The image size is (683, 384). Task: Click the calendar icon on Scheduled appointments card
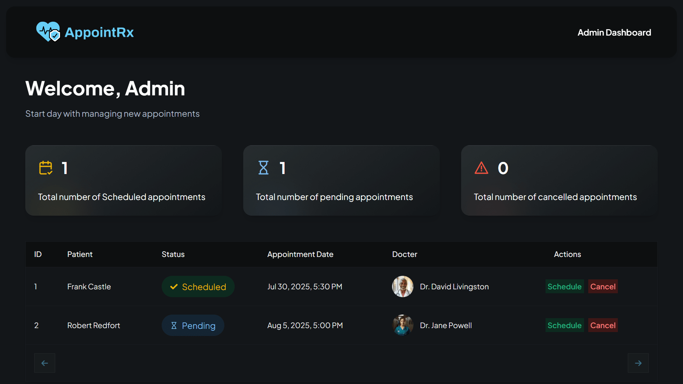(x=45, y=168)
